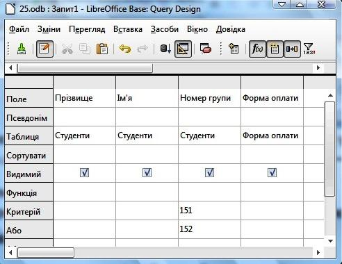This screenshot has height=264, width=342.
Task: Select the Таблиця row header
Action: pos(28,136)
